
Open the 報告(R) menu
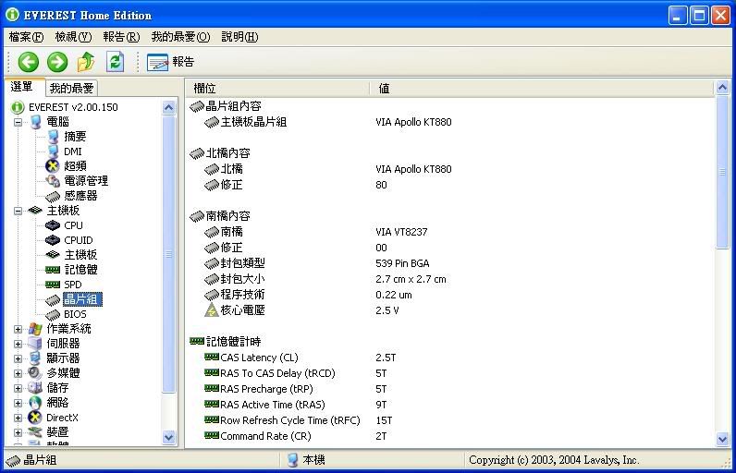pyautogui.click(x=121, y=37)
